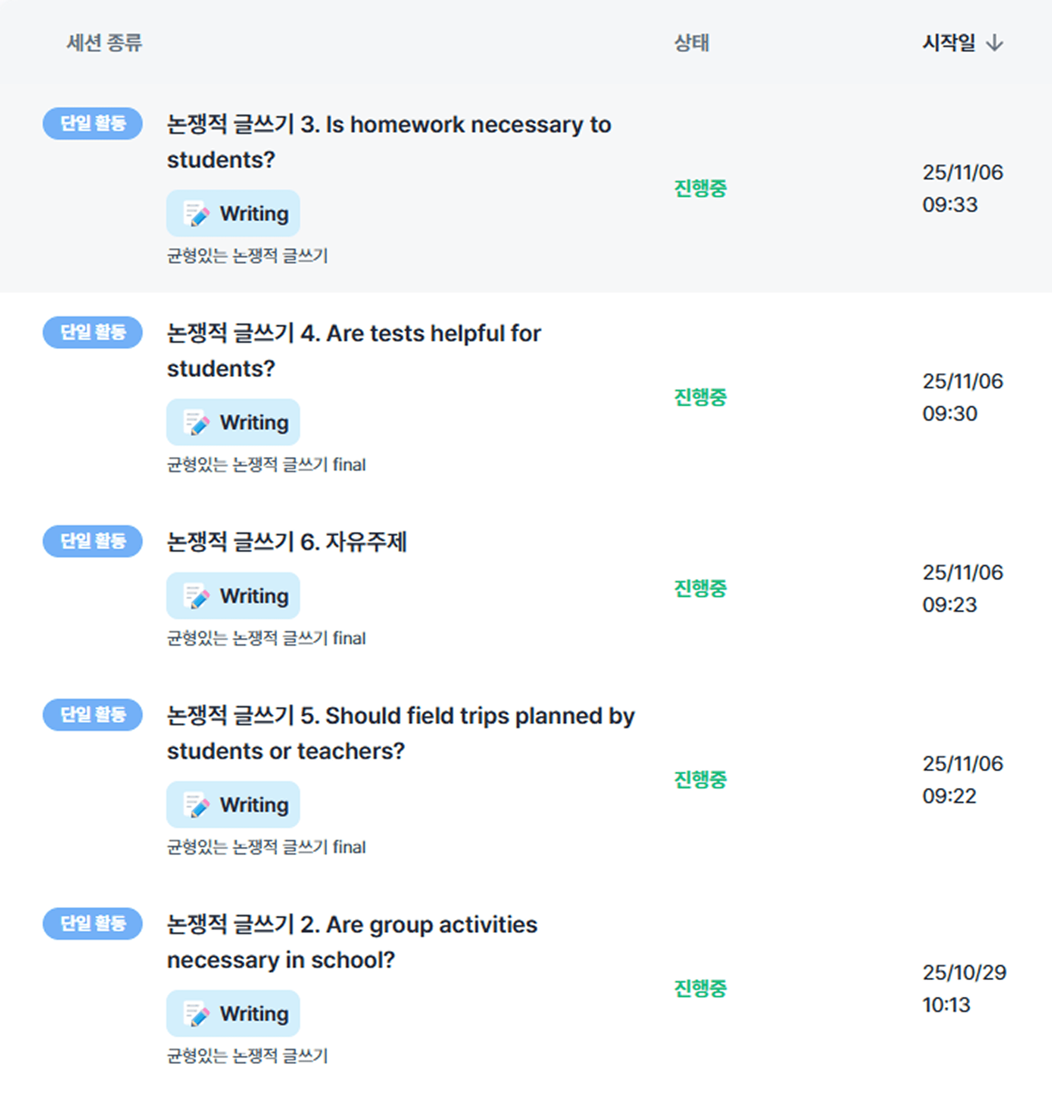Open session 'Are tests helpful for students?'
Screen dimensions: 1052x1112
coord(354,351)
